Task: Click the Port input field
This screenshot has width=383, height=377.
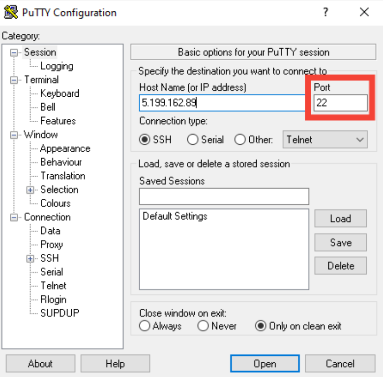Action: click(341, 103)
